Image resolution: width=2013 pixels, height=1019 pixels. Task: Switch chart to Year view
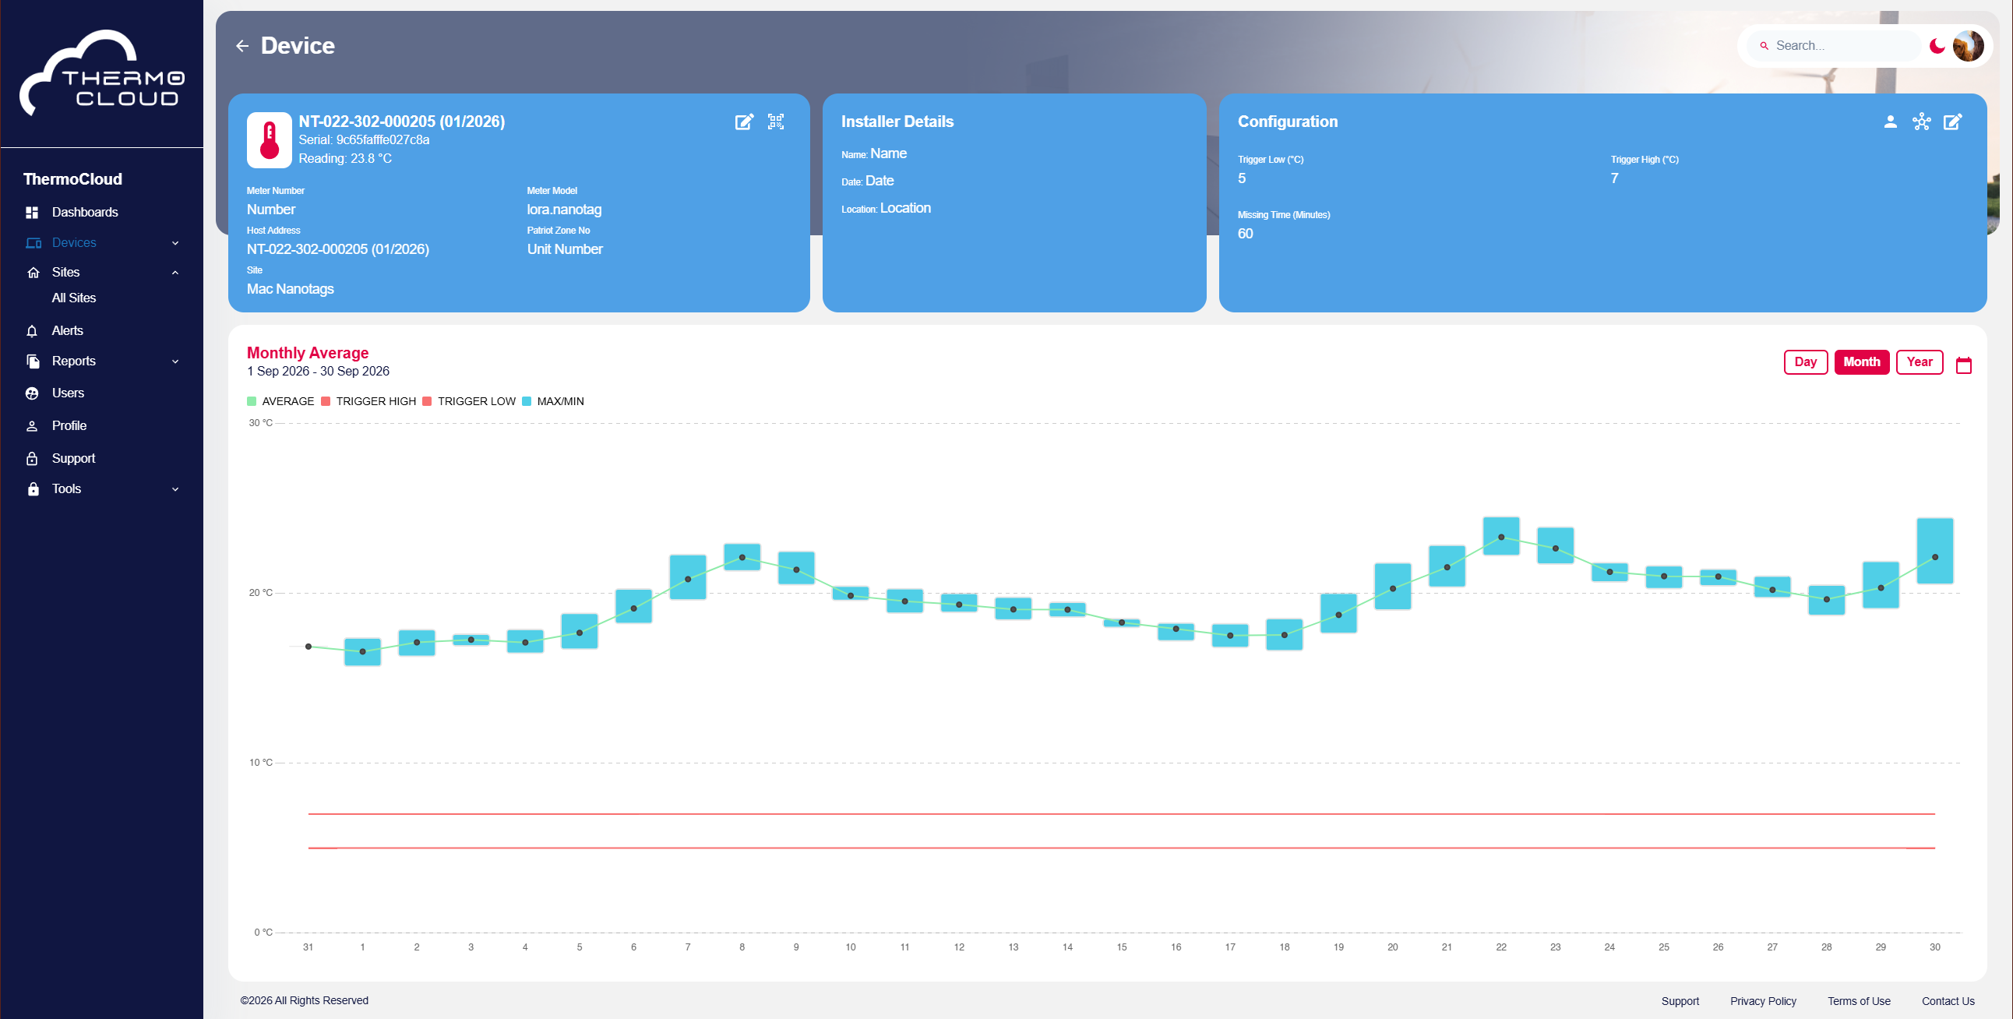pyautogui.click(x=1920, y=362)
